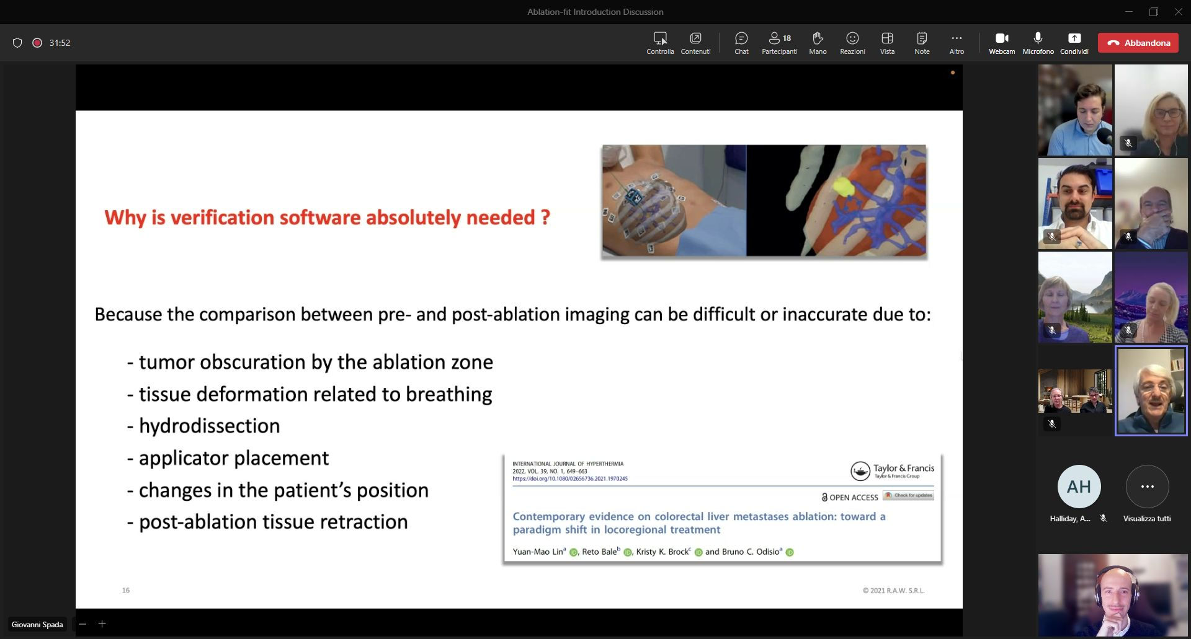Viewport: 1191px width, 639px height.
Task: Click the red recording indicator
Action: click(x=37, y=43)
